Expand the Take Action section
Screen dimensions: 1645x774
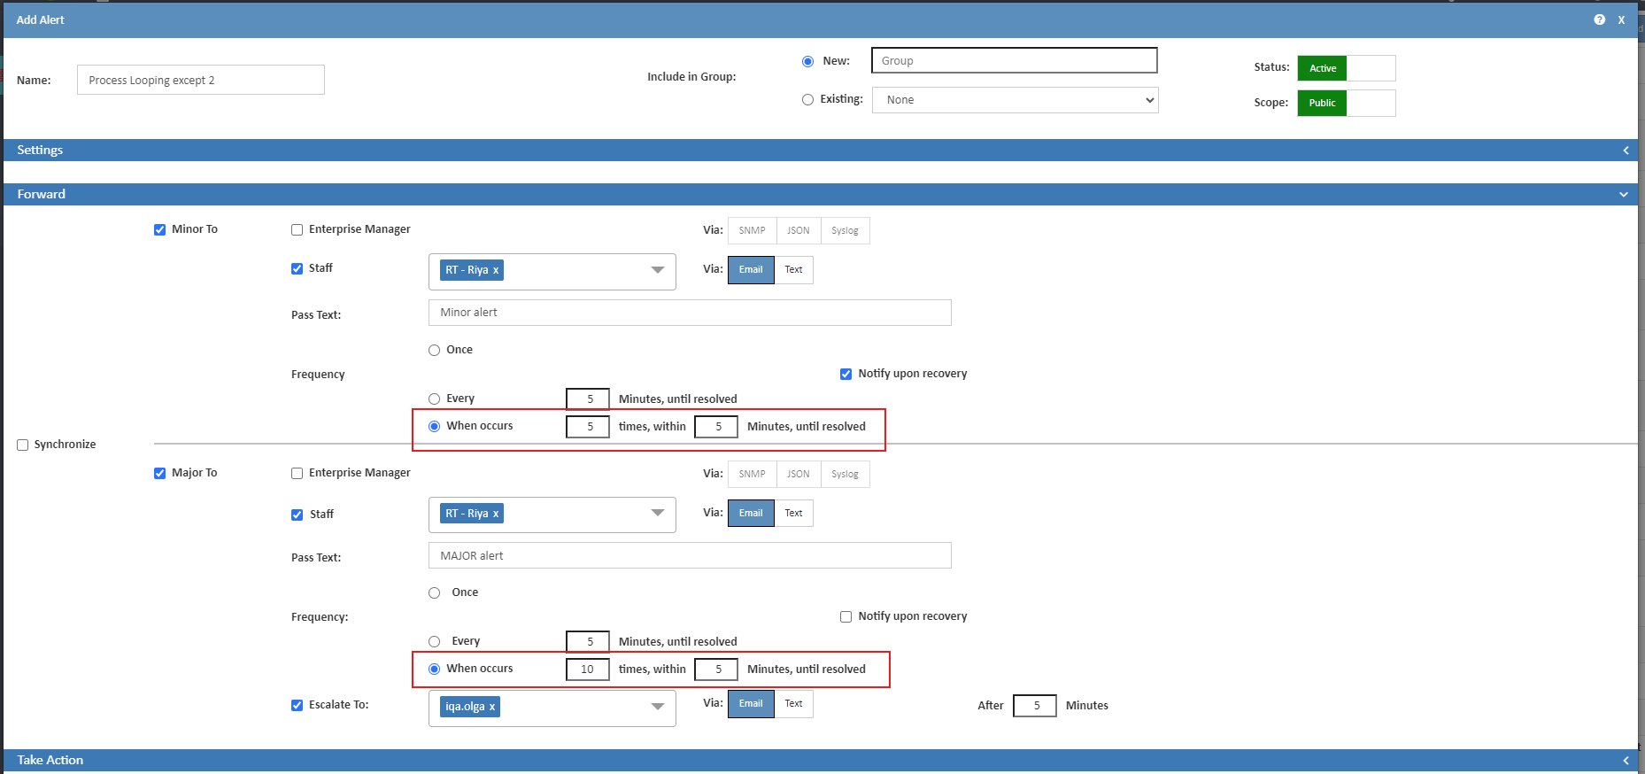click(x=1626, y=761)
